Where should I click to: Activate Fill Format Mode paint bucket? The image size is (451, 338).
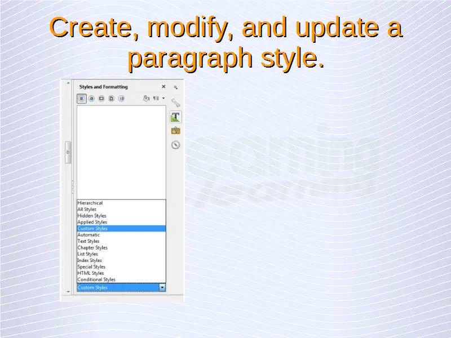click(x=146, y=99)
